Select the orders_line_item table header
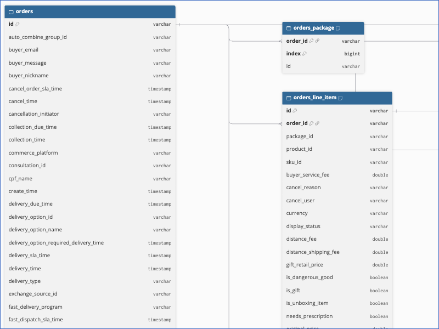The width and height of the screenshot is (439, 329). click(337, 98)
